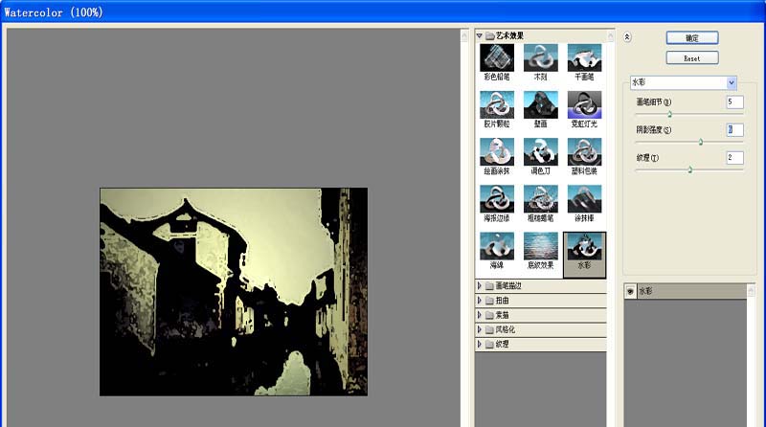Expand the 纹理 folder
The height and width of the screenshot is (427, 766).
(480, 344)
